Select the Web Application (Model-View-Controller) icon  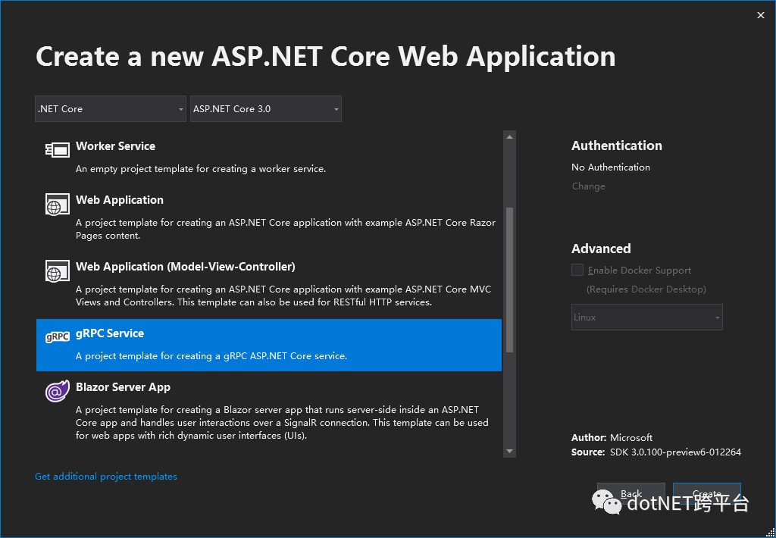[x=57, y=271]
